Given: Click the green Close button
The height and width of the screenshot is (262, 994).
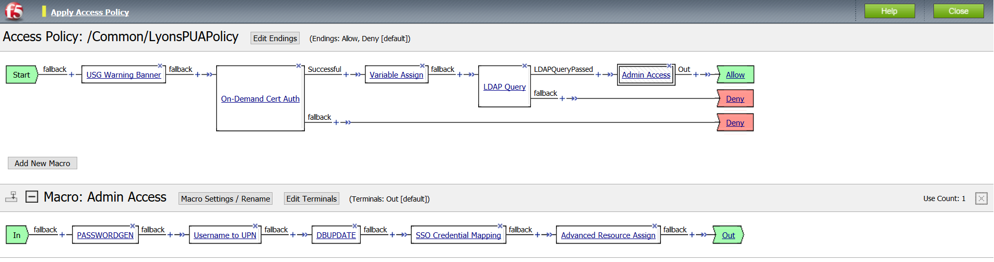Looking at the screenshot, I should click(x=959, y=11).
